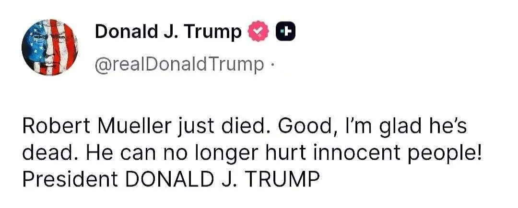Click the red verified checkmark badge

(x=257, y=32)
